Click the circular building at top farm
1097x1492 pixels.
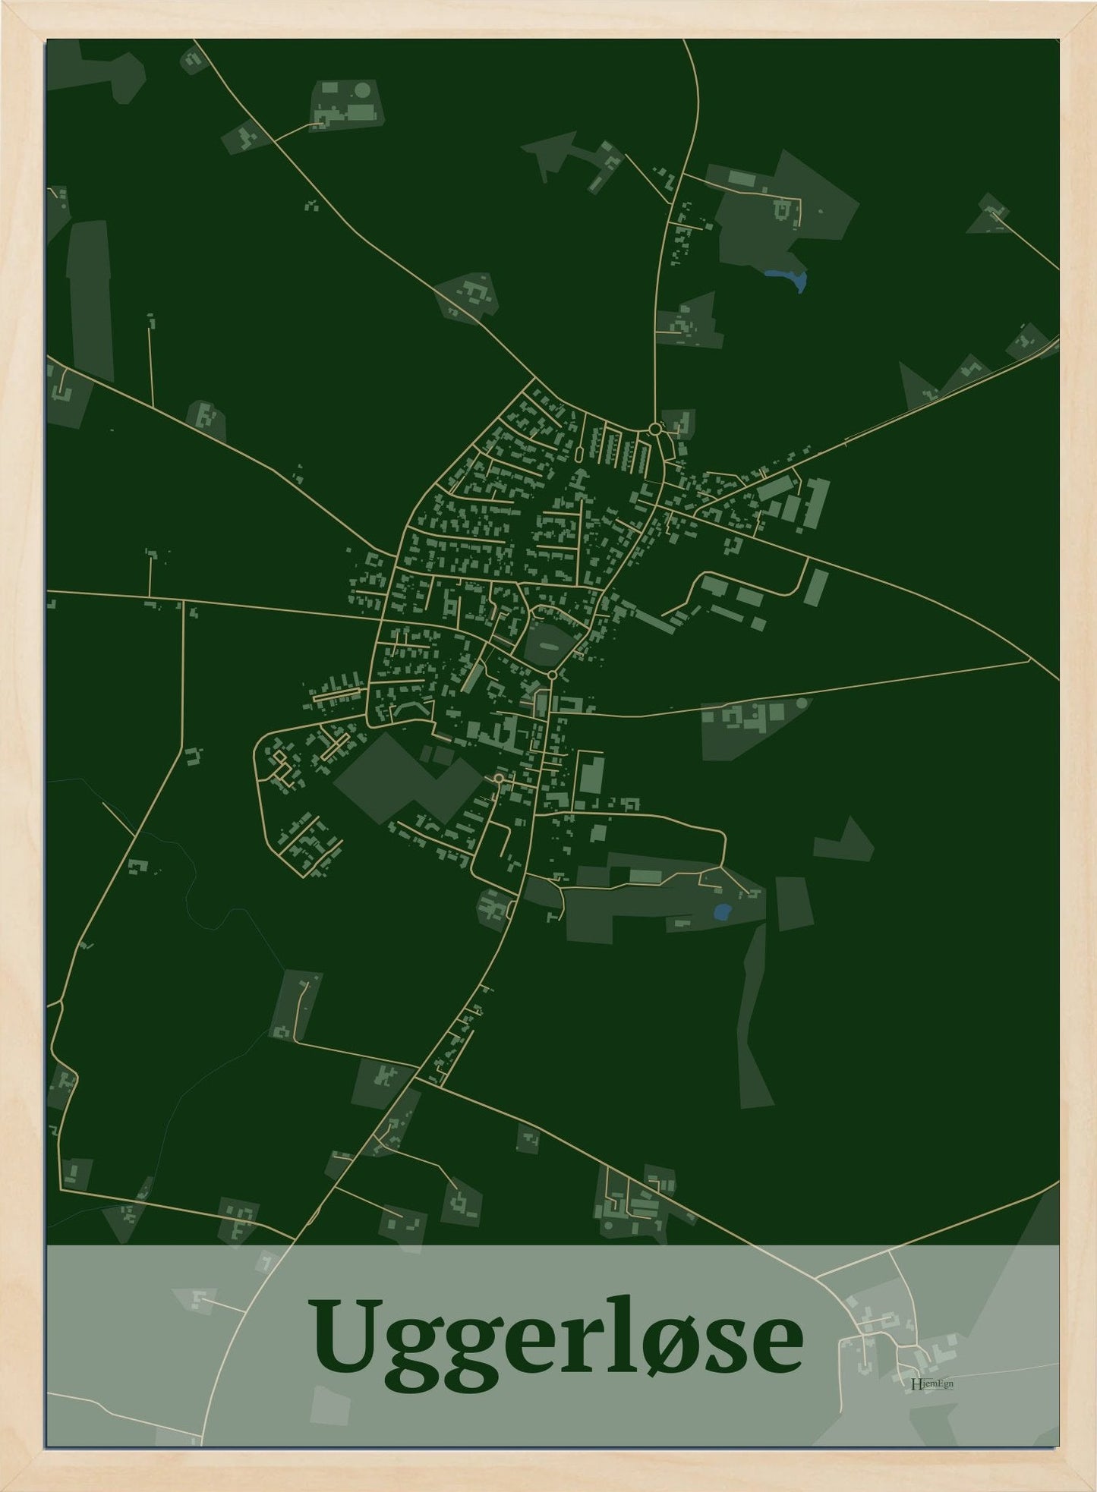363,90
